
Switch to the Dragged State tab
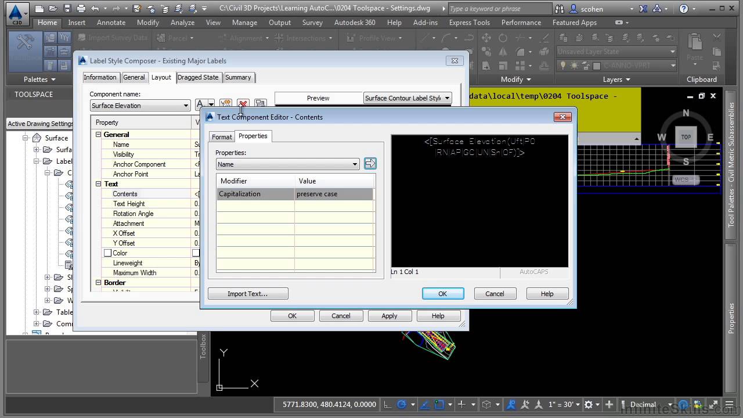[198, 77]
